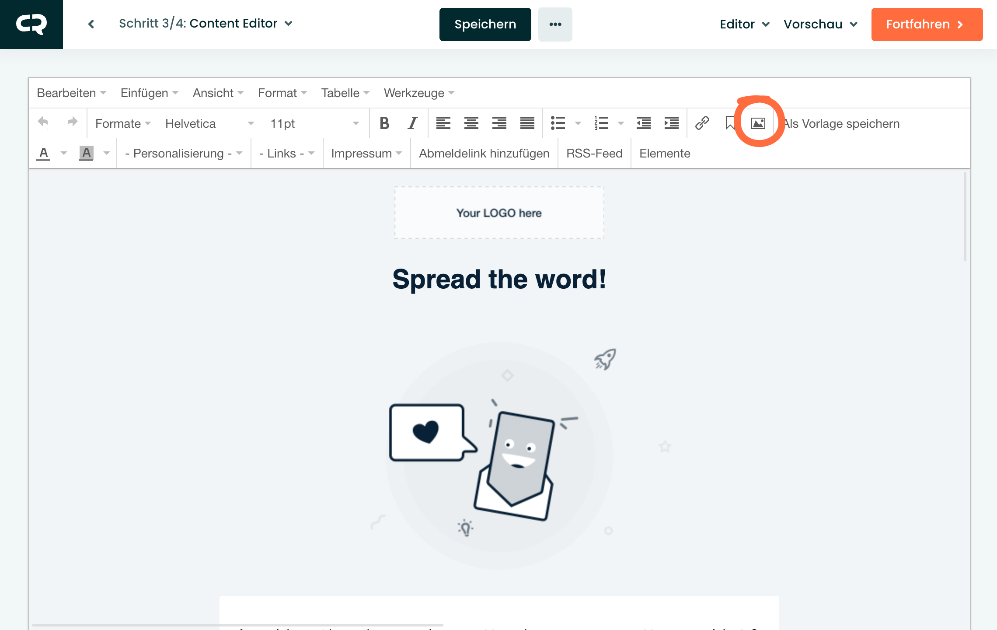This screenshot has width=997, height=630.
Task: Click the text color A icon
Action: click(43, 154)
